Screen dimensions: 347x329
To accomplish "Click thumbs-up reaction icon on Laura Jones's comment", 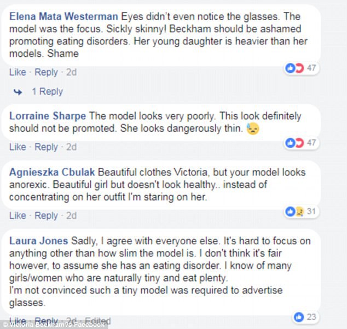I will point(299,316).
